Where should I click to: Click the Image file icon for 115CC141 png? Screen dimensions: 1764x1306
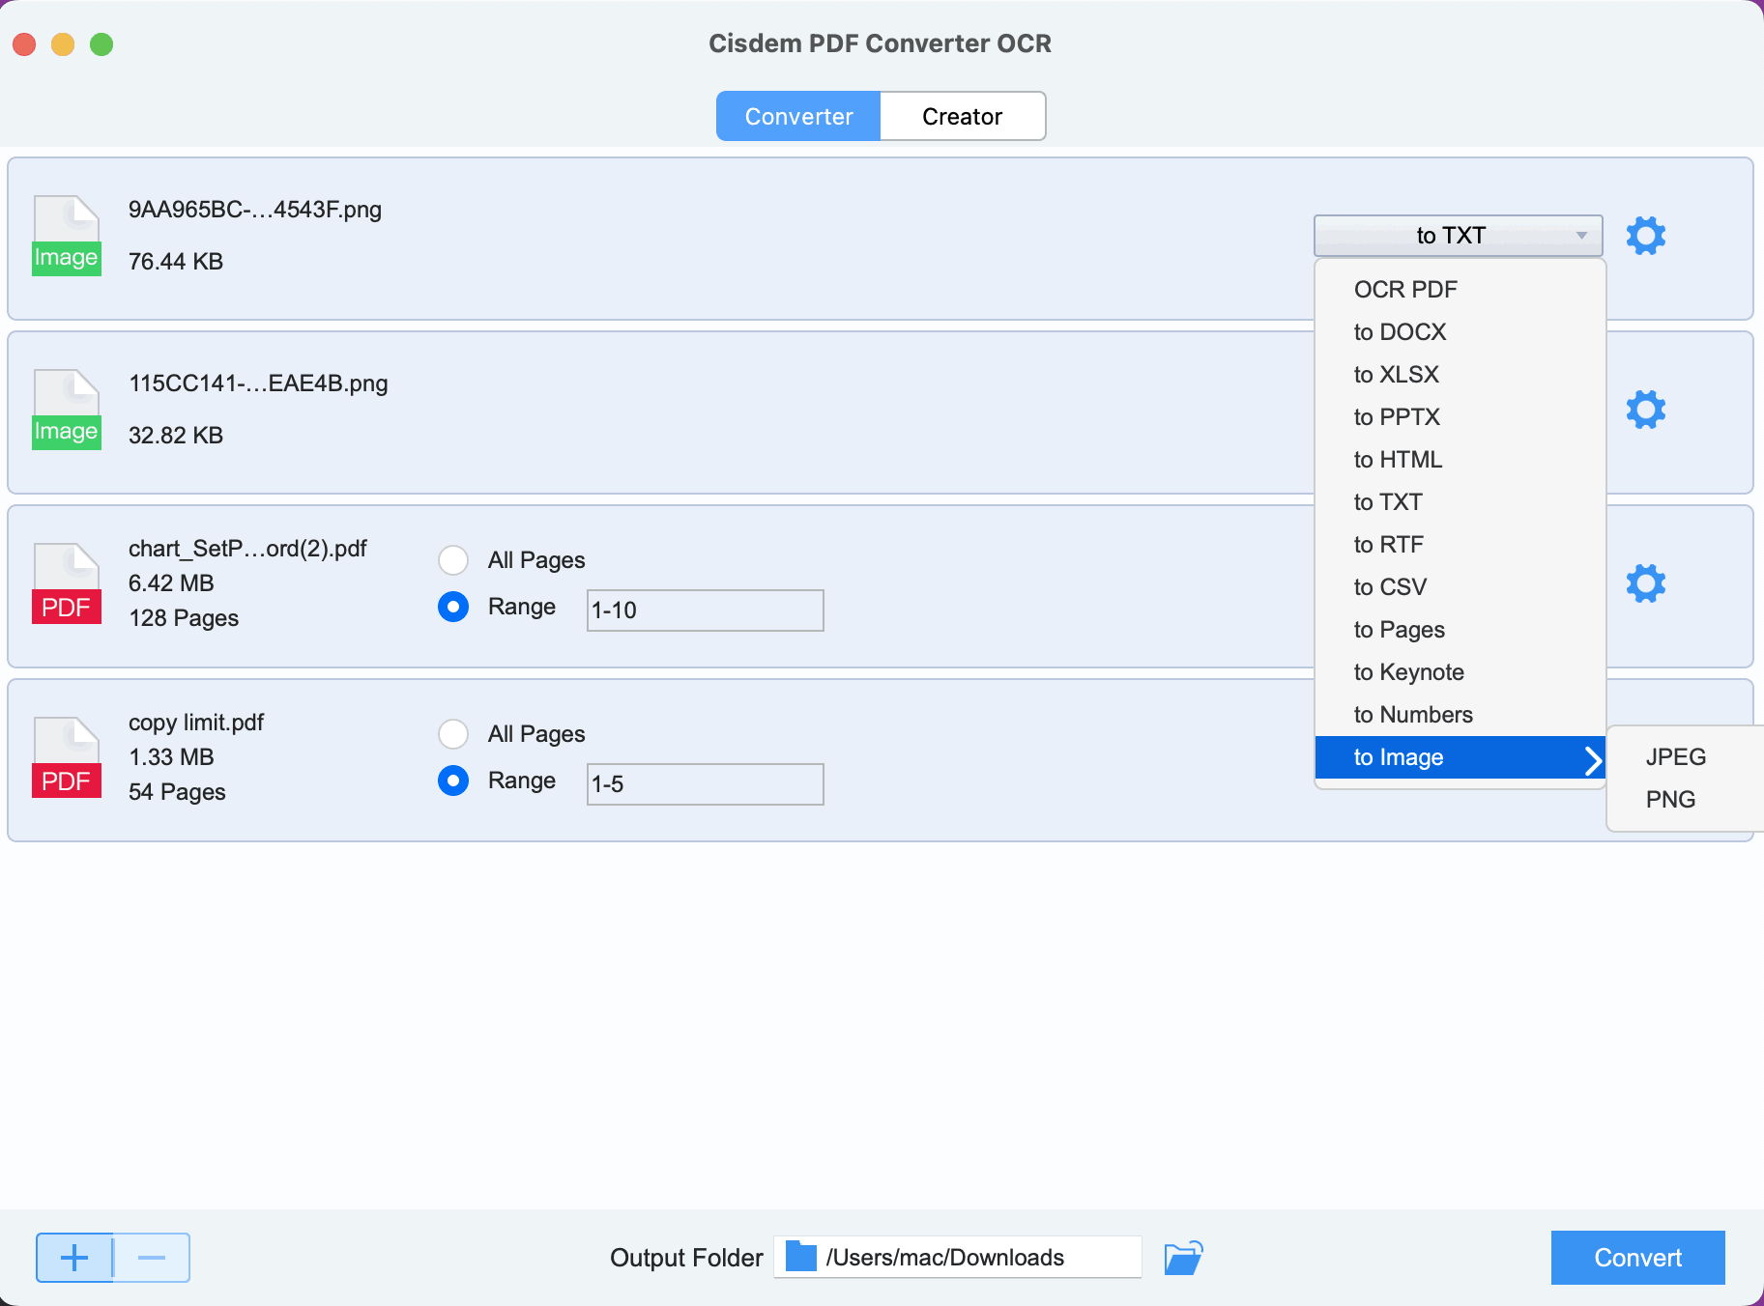pos(67,410)
